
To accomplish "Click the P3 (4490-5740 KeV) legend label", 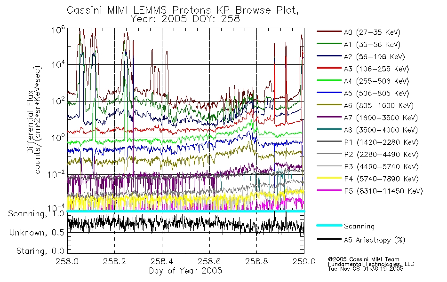I will click(381, 167).
